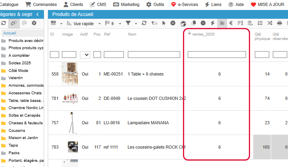Collapse the categories panel with chevron
This screenshot has width=288, height=167.
click(37, 14)
